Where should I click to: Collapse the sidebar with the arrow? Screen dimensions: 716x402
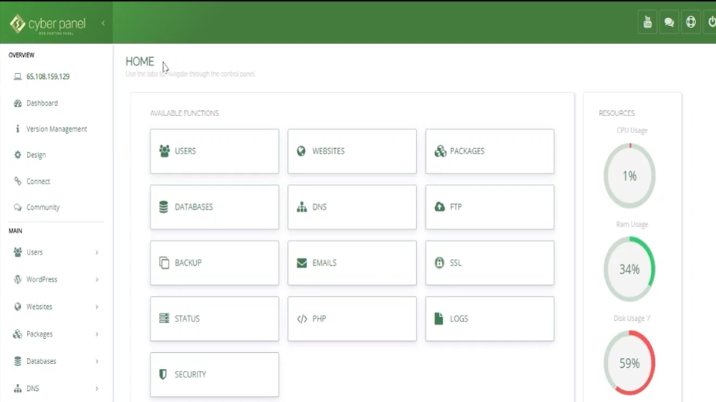tap(103, 23)
